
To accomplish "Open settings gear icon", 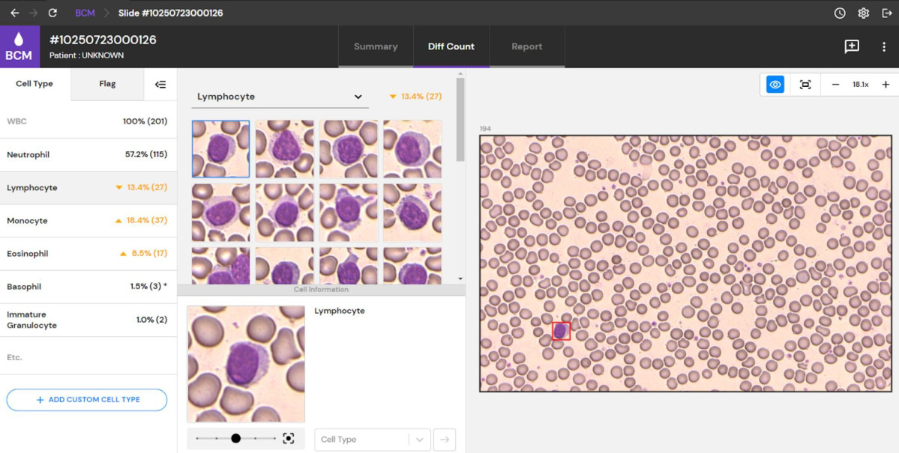I will 864,13.
